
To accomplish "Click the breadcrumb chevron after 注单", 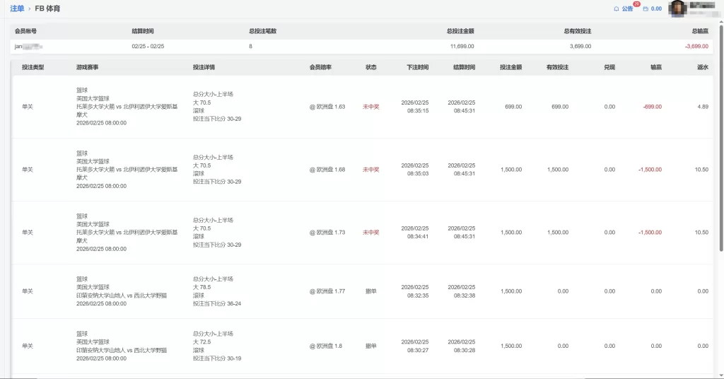I will click(29, 8).
